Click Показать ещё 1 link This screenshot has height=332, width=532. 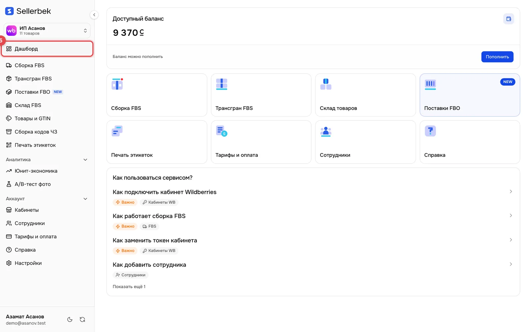click(129, 287)
